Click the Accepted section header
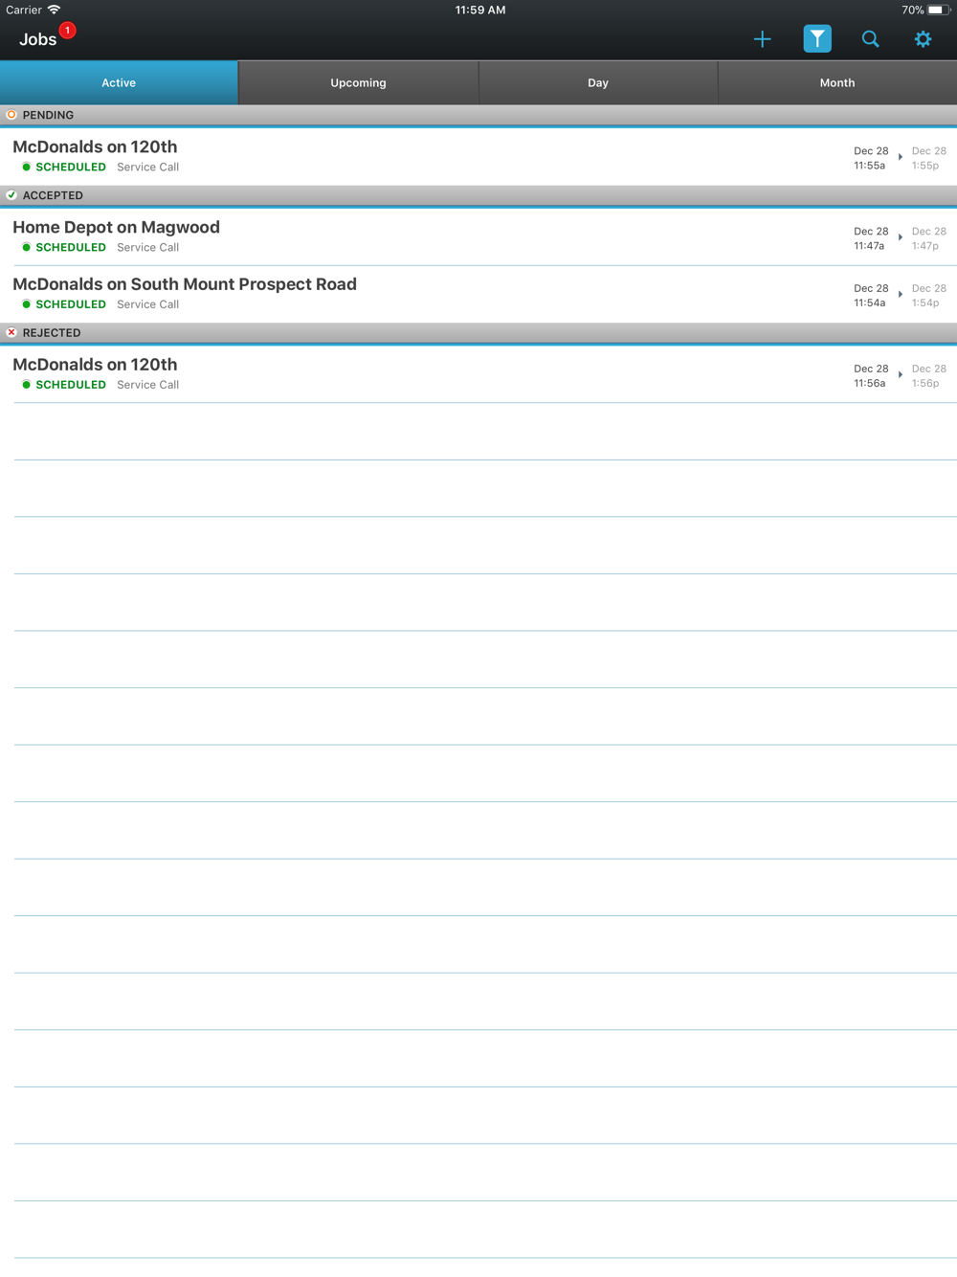This screenshot has height=1277, width=957. [478, 195]
